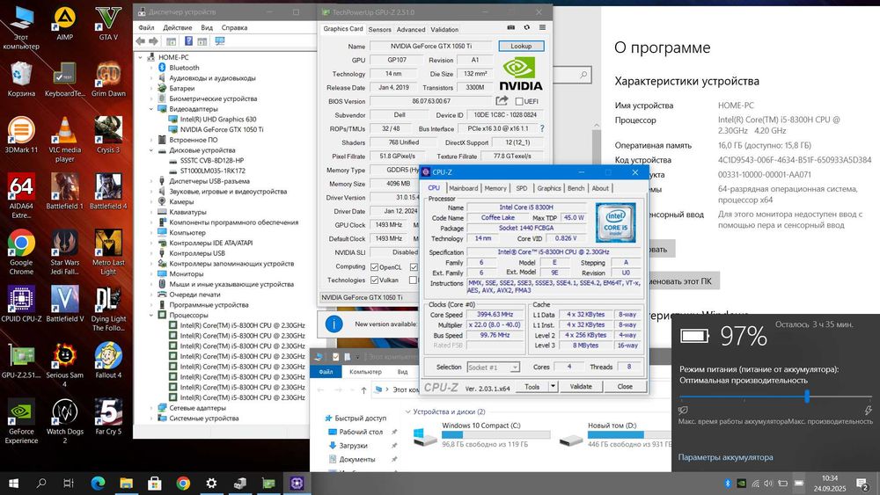Switch to the Sensors tab in GPU-Z
The width and height of the screenshot is (880, 495).
(380, 29)
